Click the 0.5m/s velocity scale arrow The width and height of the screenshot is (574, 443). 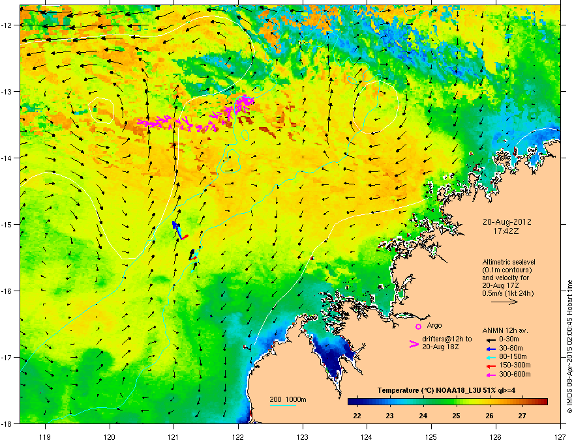coord(504,302)
